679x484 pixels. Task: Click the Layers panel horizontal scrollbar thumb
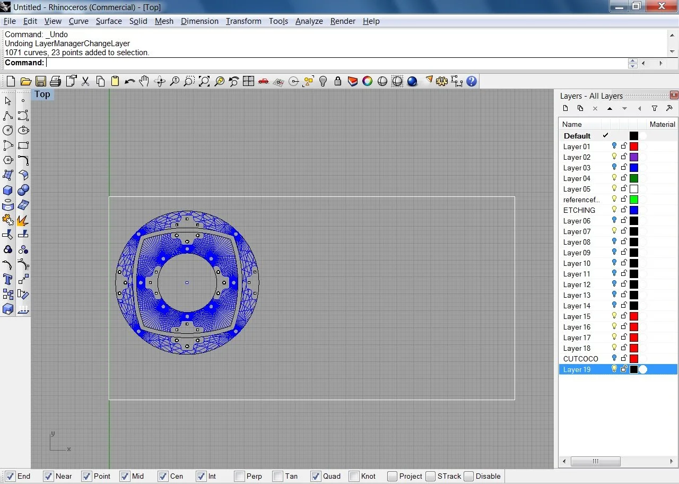pos(595,461)
